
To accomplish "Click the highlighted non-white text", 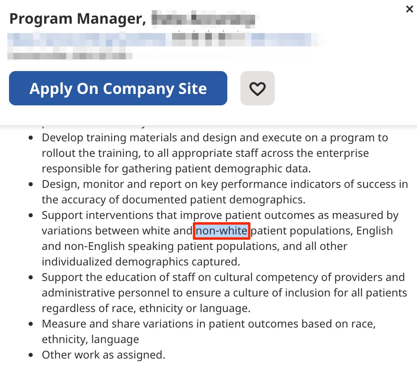I will coord(222,231).
